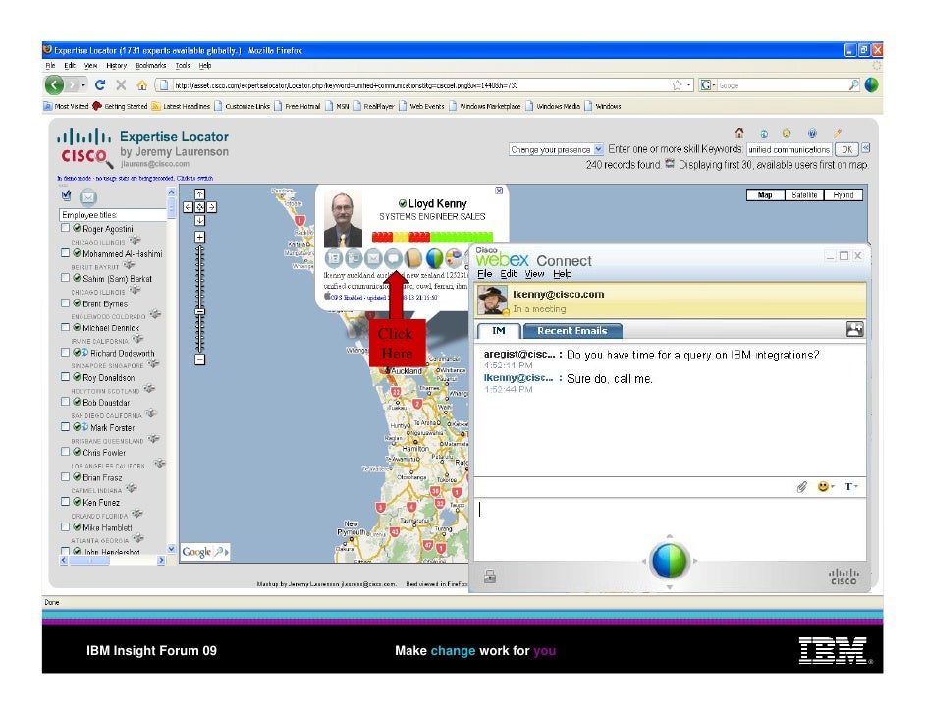Screen dimensions: 925x715
Task: Open the View menu in WebEx Connect
Action: click(x=534, y=274)
